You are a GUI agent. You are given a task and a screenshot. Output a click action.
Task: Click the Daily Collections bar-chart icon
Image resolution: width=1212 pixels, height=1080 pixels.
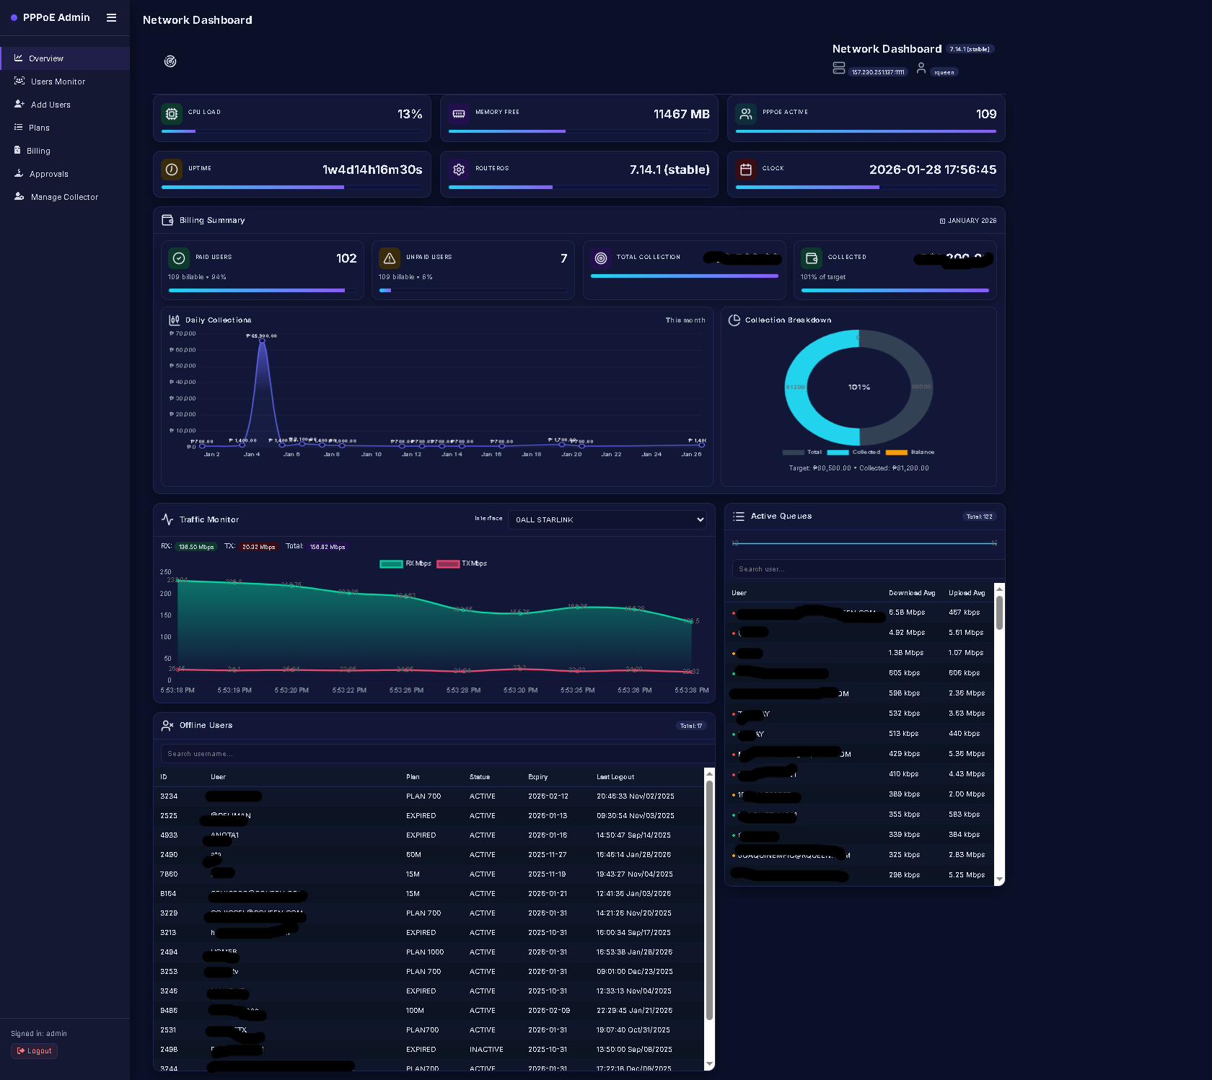(x=173, y=320)
